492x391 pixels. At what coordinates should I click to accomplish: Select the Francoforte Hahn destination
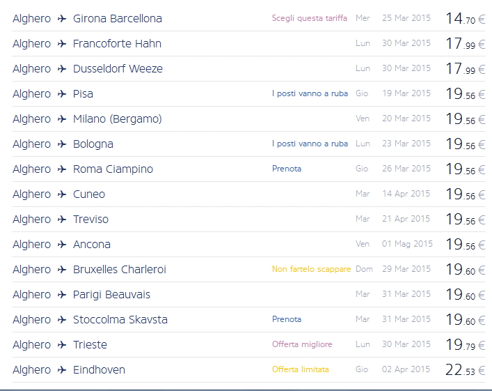117,44
